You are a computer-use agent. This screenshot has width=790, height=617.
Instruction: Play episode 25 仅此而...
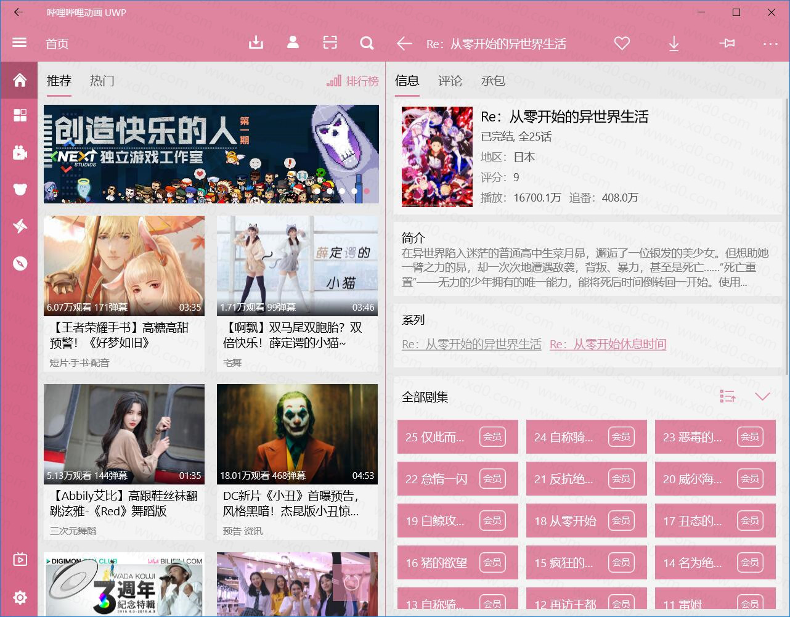tap(458, 437)
